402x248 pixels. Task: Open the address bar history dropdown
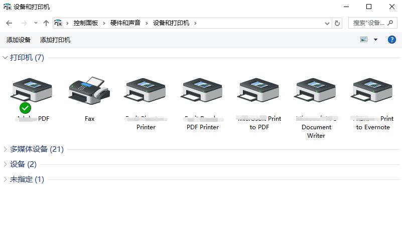pyautogui.click(x=327, y=23)
